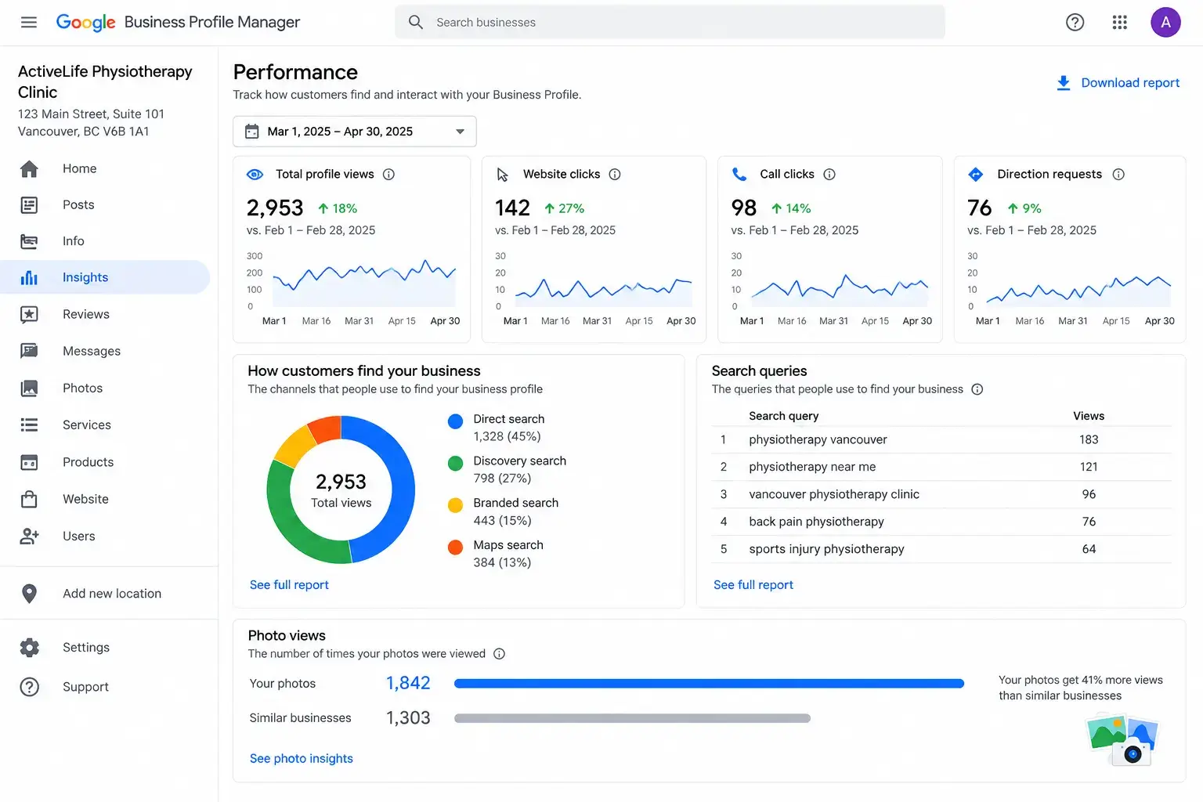The width and height of the screenshot is (1203, 802).
Task: Click the Messages chat icon
Action: (29, 351)
